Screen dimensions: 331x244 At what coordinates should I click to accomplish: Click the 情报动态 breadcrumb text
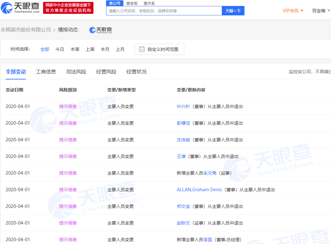tap(68, 30)
